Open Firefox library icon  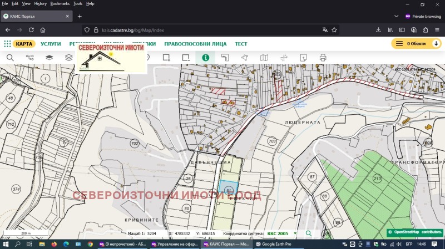390,30
